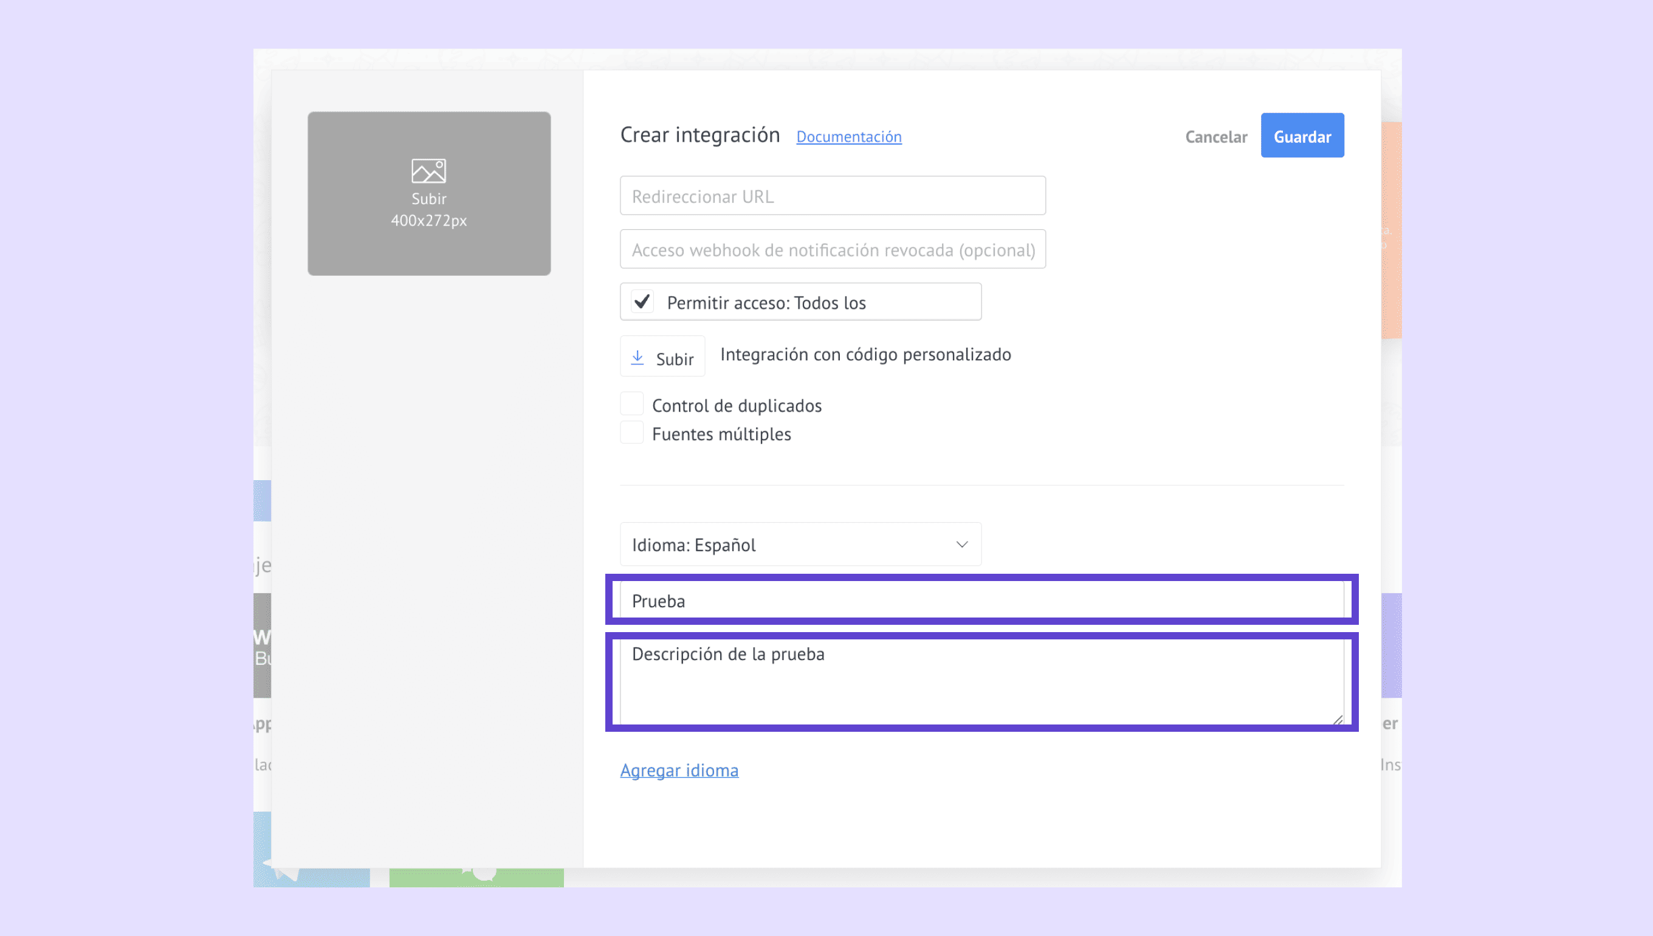The height and width of the screenshot is (936, 1653).
Task: Enable Fuentes múltiples checkbox
Action: [x=632, y=433]
